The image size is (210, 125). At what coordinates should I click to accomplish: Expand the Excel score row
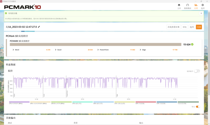(x=56, y=50)
